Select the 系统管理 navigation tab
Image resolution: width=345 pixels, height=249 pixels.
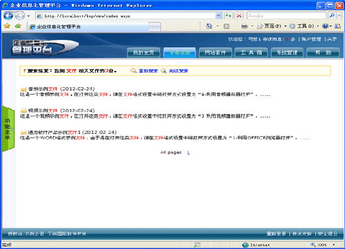287,53
